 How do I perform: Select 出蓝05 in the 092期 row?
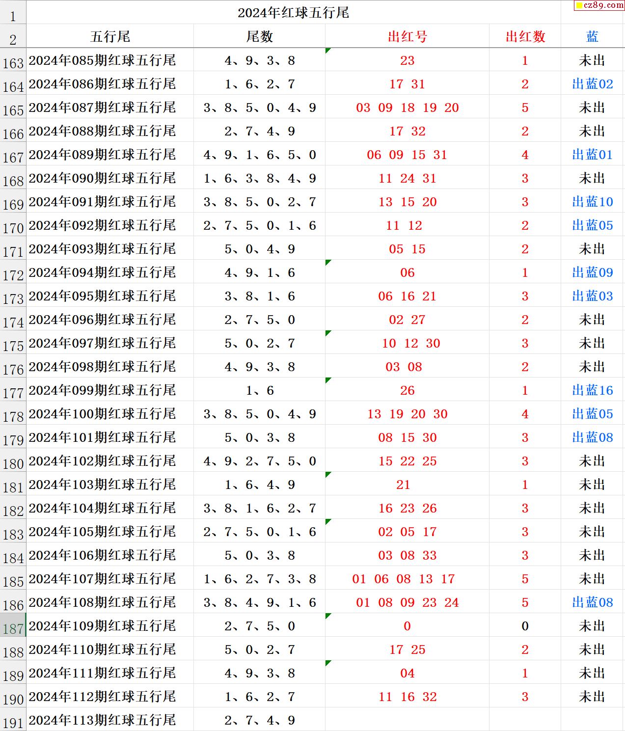coord(592,225)
